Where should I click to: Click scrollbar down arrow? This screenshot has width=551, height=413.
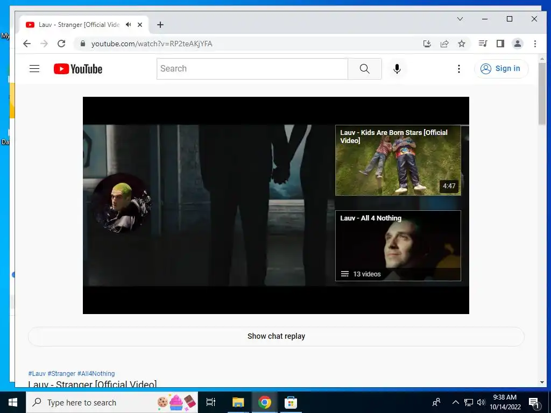click(x=542, y=382)
